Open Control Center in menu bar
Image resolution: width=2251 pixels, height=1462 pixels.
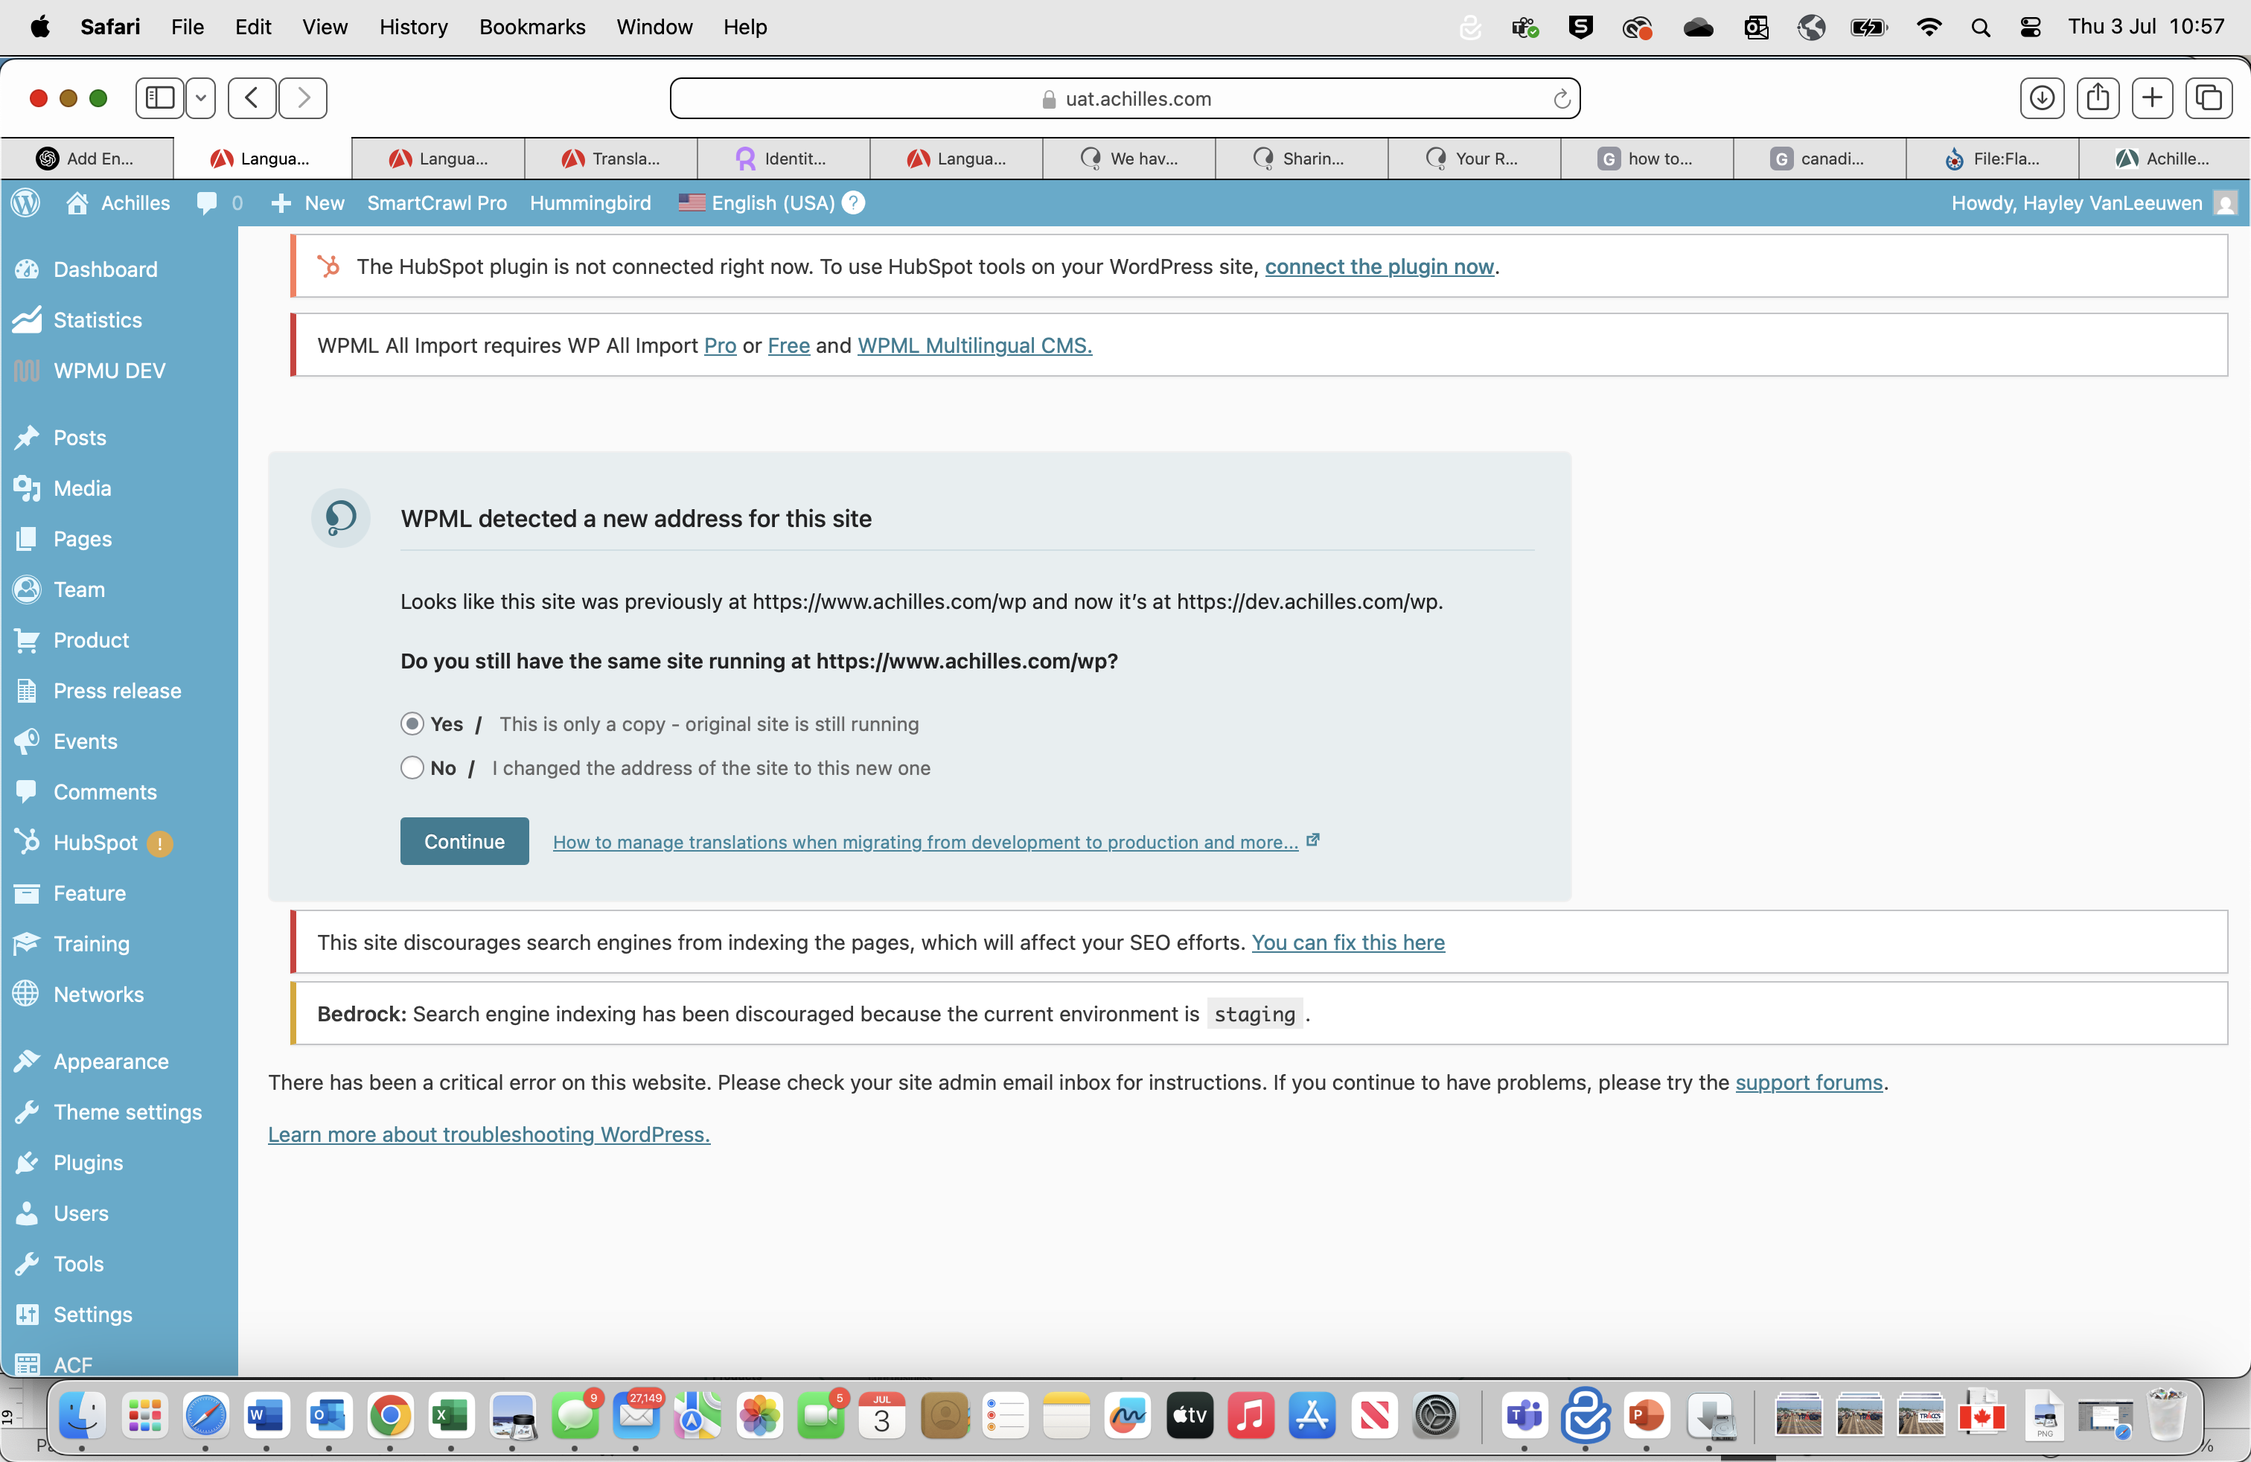click(x=2030, y=28)
